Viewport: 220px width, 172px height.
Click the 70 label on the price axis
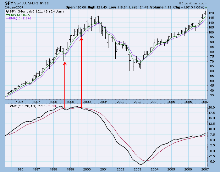point(212,61)
